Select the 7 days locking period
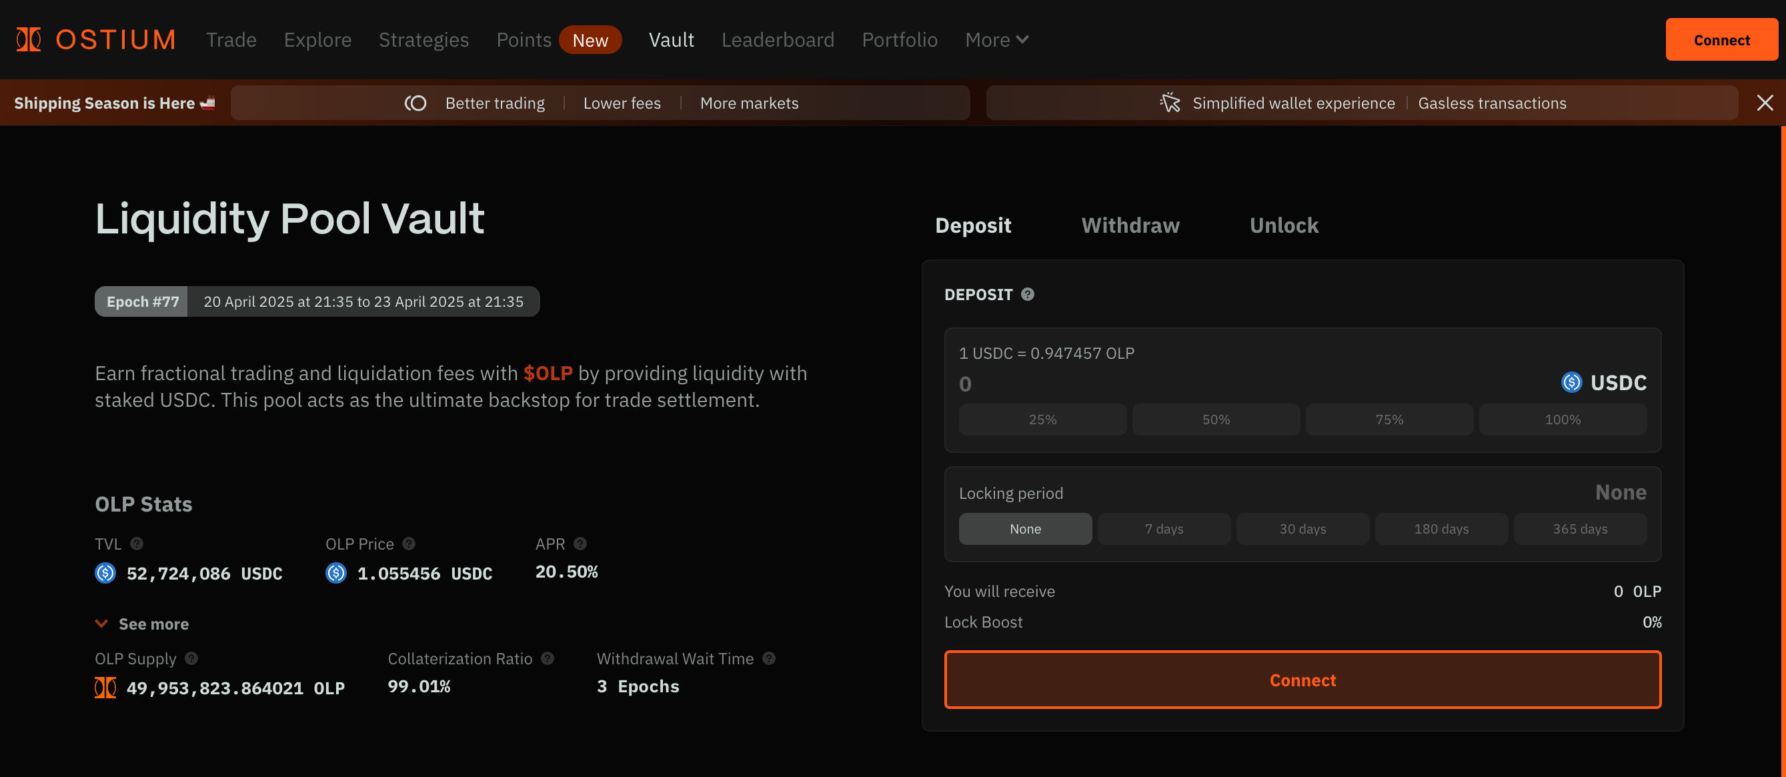The height and width of the screenshot is (777, 1786). point(1164,529)
